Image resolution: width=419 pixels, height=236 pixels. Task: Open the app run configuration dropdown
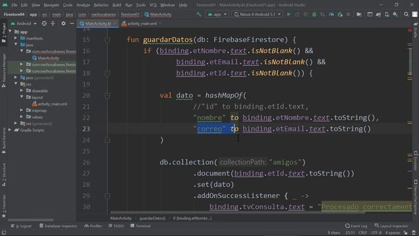217,14
